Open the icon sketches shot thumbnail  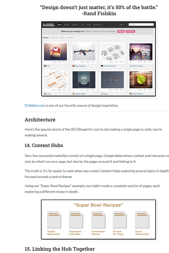point(113,52)
